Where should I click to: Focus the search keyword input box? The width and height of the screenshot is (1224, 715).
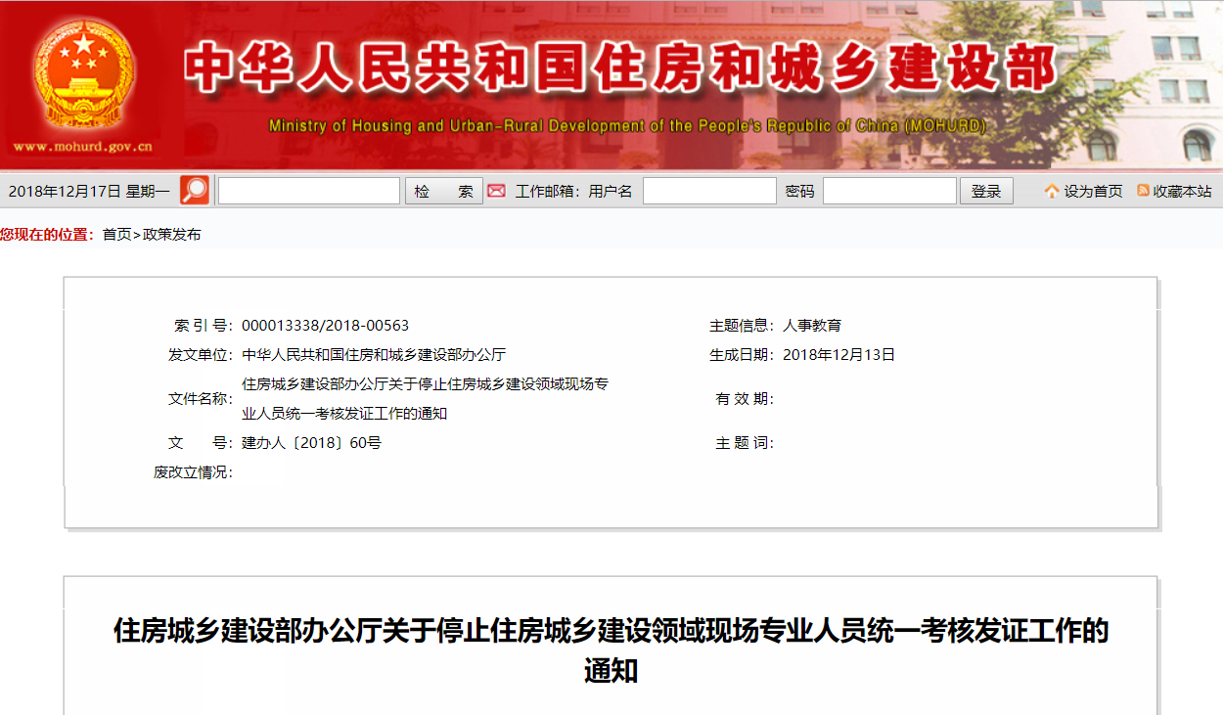point(308,191)
